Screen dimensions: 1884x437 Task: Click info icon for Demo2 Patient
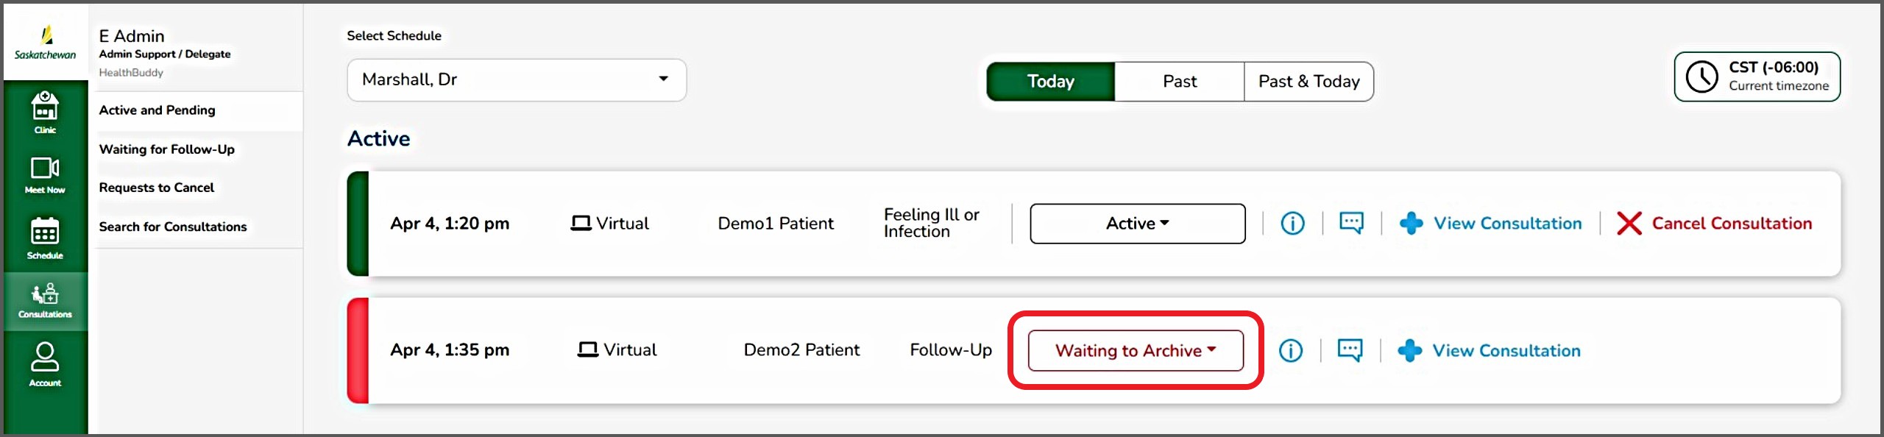point(1290,351)
